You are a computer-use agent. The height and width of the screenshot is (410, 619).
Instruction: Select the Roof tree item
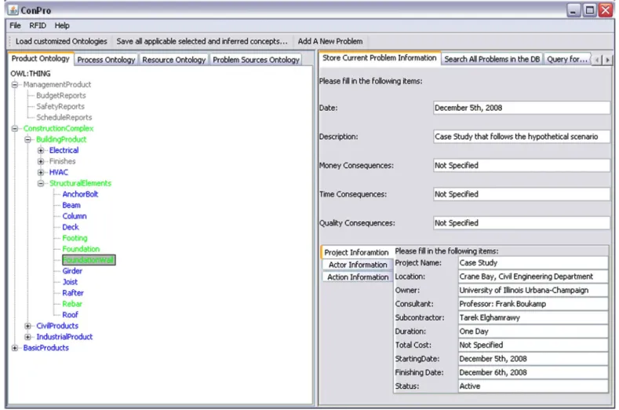[70, 315]
